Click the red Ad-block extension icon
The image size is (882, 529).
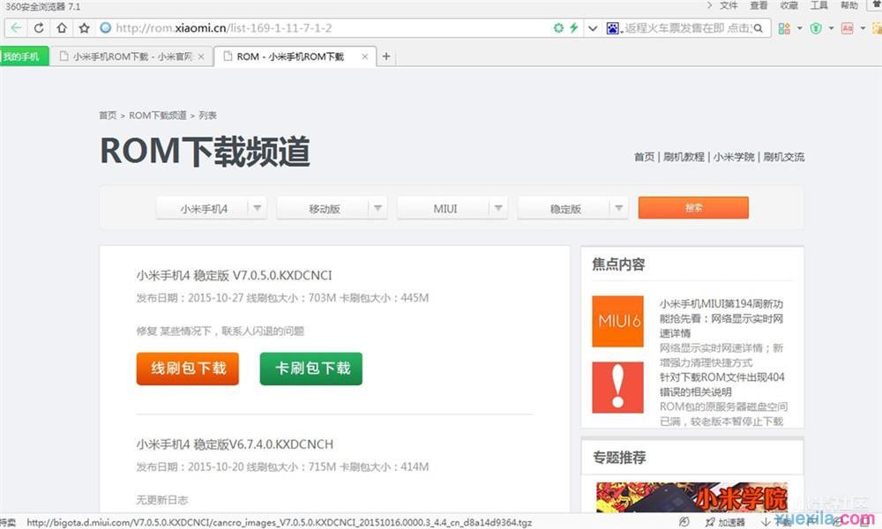point(847,28)
